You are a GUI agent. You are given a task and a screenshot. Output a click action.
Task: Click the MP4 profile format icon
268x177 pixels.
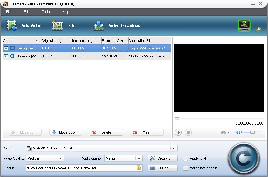coord(29,148)
